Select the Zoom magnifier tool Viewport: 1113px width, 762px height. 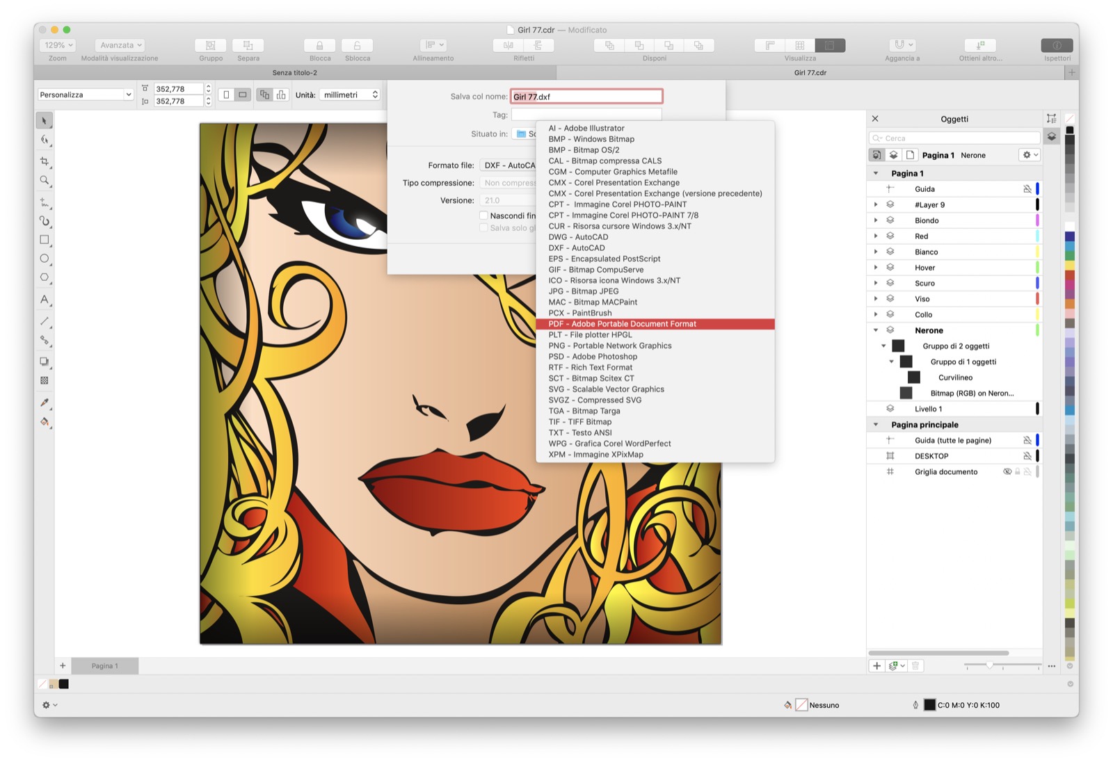(x=45, y=181)
